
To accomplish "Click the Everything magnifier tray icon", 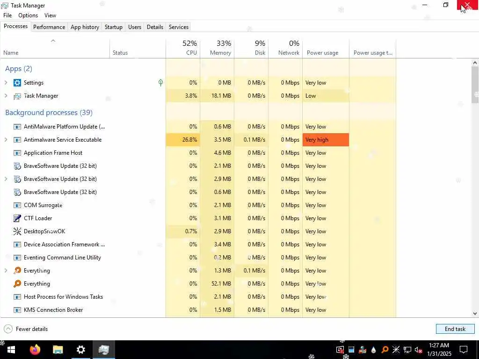I will click(x=385, y=350).
